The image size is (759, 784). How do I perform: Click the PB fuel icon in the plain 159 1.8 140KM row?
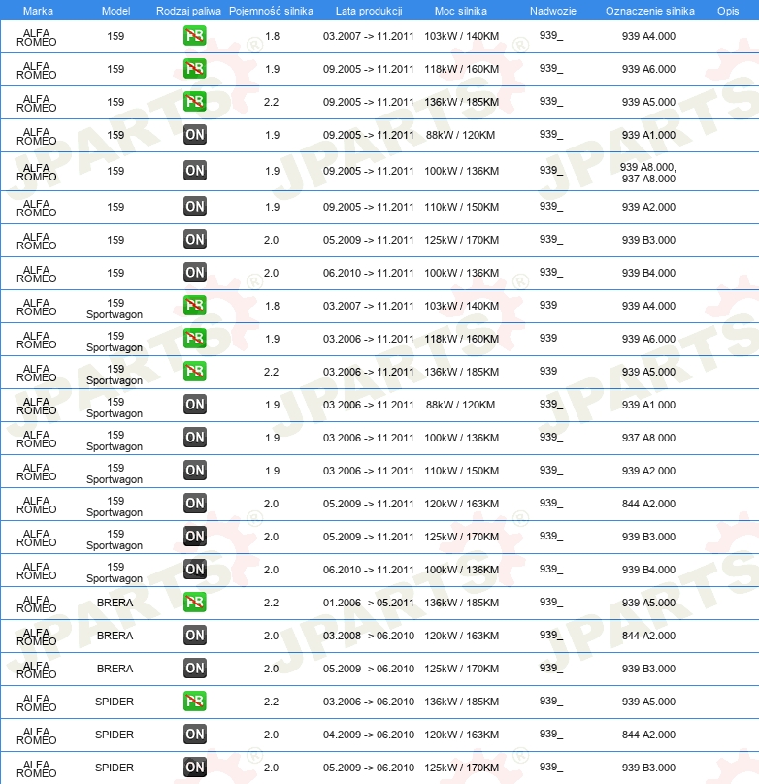(195, 36)
